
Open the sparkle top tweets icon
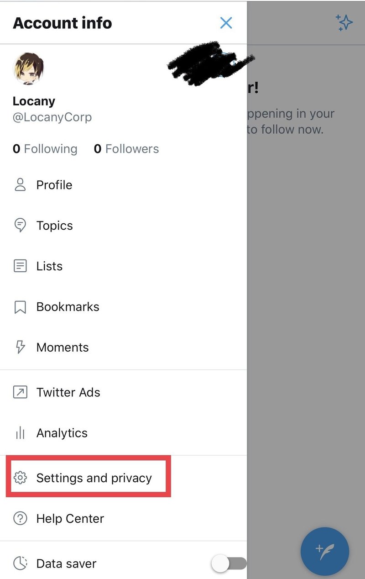pyautogui.click(x=344, y=23)
